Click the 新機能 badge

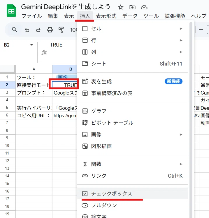point(173,81)
